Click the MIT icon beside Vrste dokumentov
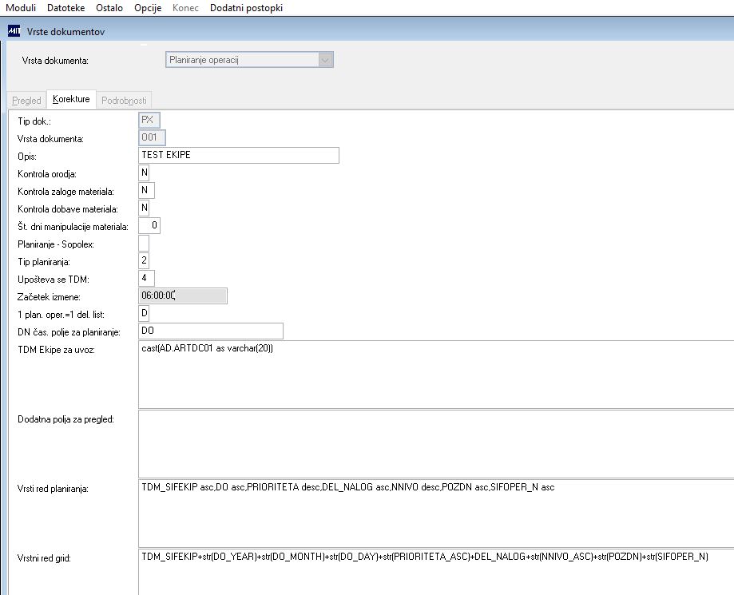Screen dimensions: 734x595 point(14,31)
